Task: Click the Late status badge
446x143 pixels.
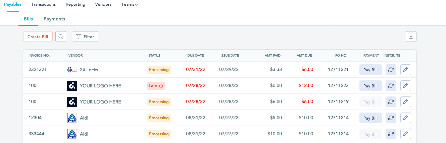Action: pos(156,86)
